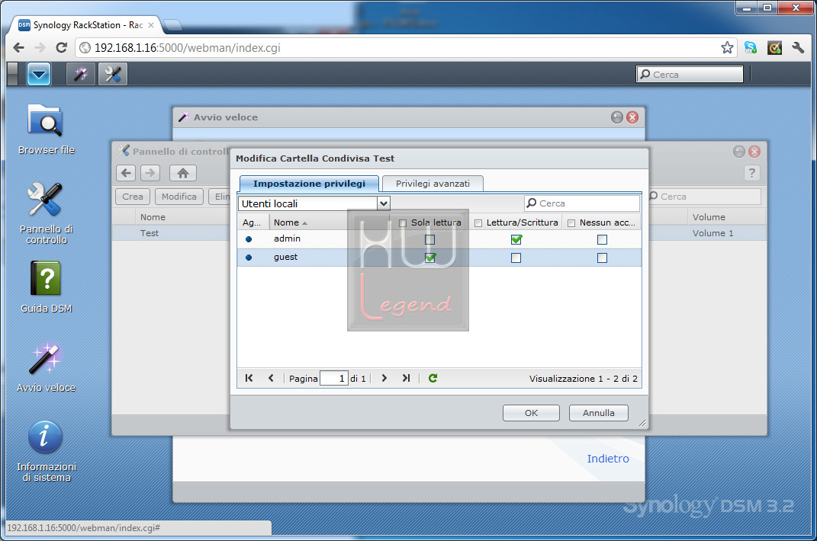Viewport: 817px width, 541px height.
Task: Click the control panel Cerca field
Action: [x=705, y=197]
